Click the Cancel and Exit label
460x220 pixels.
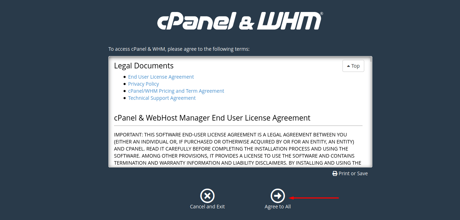point(207,207)
